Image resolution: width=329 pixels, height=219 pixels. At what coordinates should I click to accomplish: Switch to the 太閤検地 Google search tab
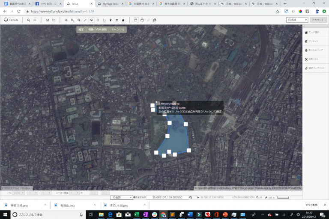(141, 4)
